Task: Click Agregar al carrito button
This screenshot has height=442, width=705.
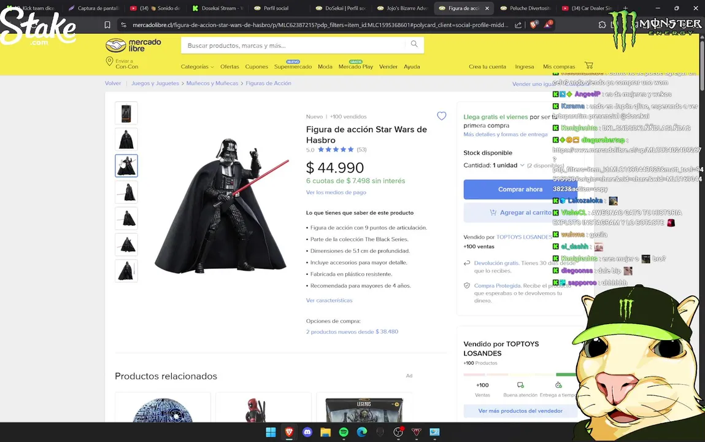Action: pyautogui.click(x=520, y=212)
